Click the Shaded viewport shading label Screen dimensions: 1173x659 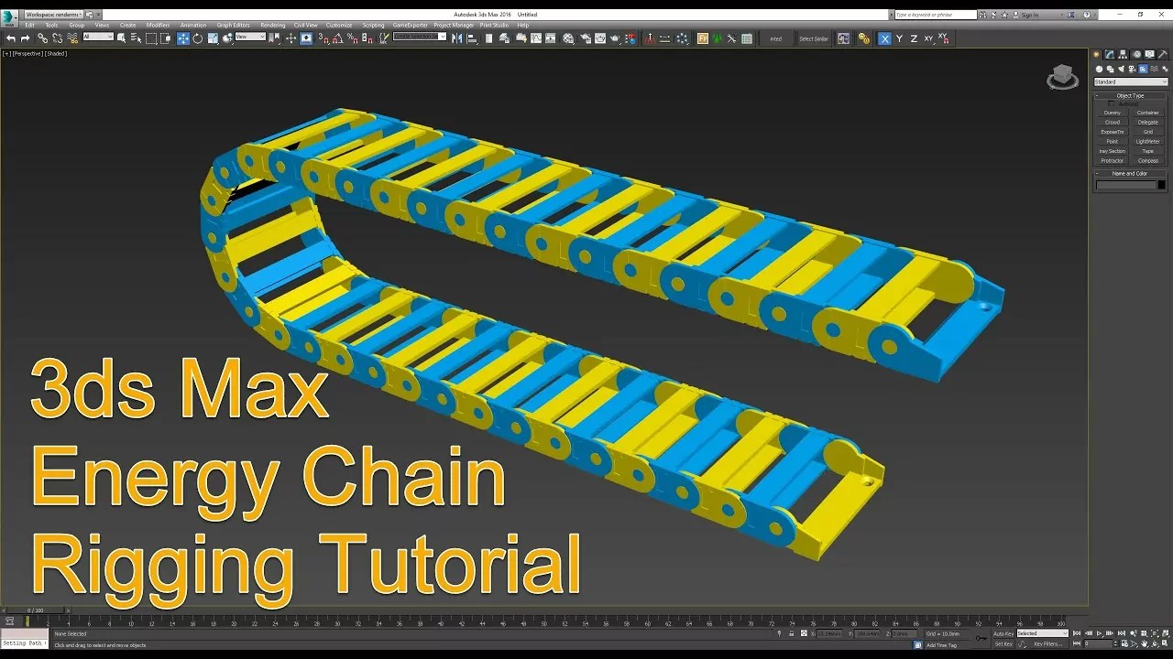(x=57, y=53)
